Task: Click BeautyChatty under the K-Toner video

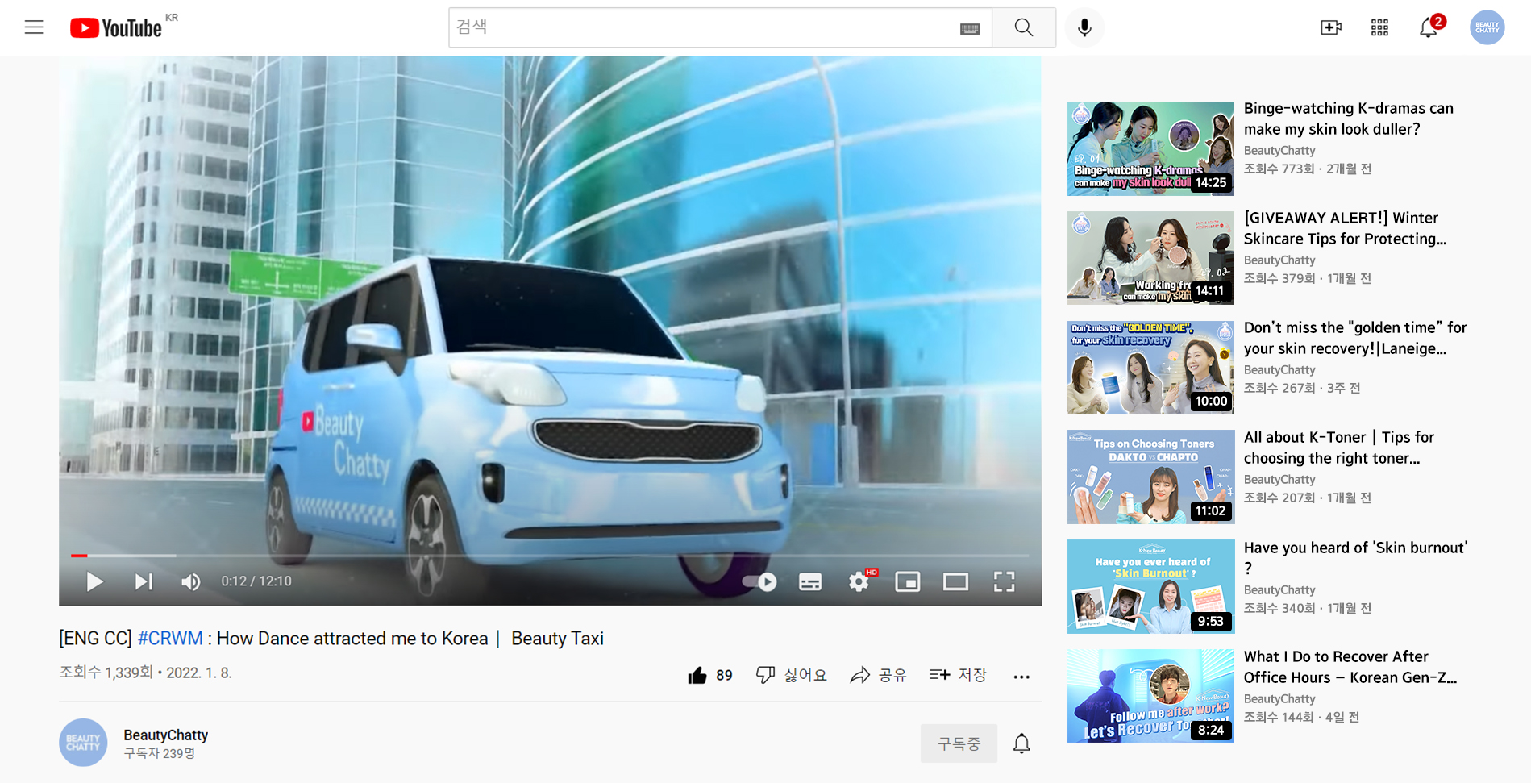Action: (1279, 480)
